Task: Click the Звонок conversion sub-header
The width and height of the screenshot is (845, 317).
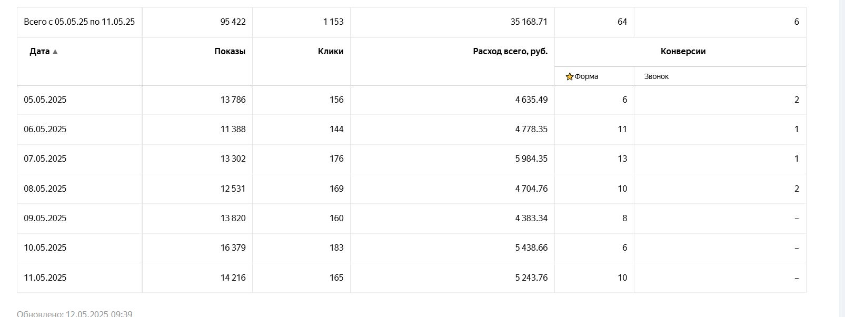Action: click(x=656, y=76)
